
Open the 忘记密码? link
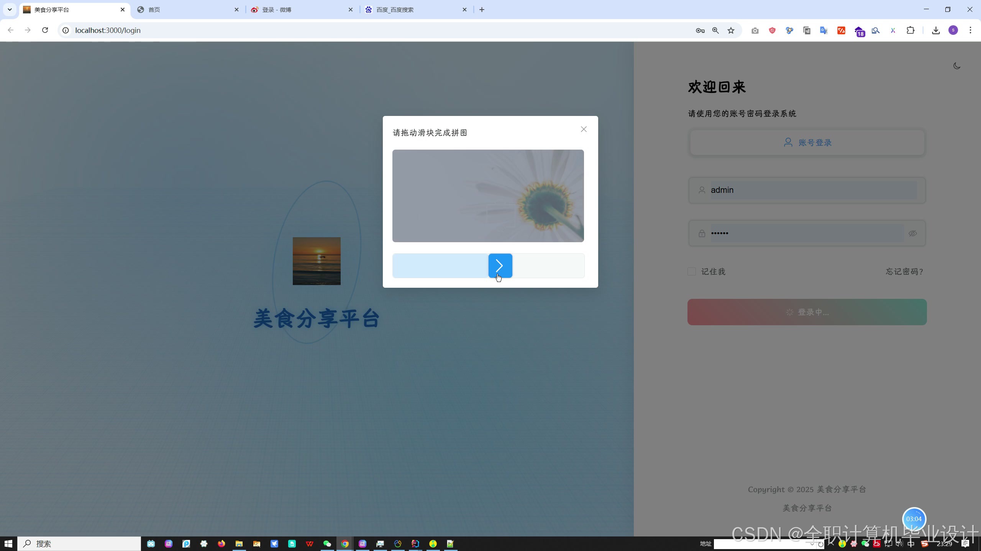pos(905,272)
